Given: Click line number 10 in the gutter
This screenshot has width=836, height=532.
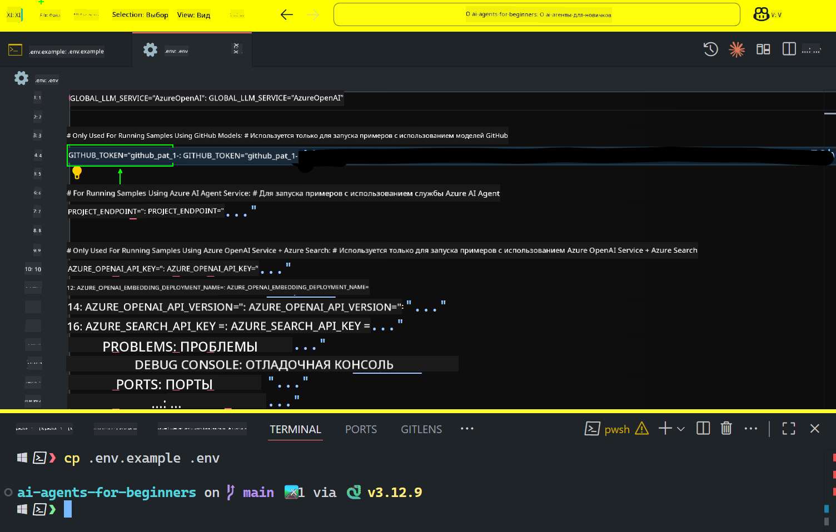Looking at the screenshot, I should coord(33,269).
